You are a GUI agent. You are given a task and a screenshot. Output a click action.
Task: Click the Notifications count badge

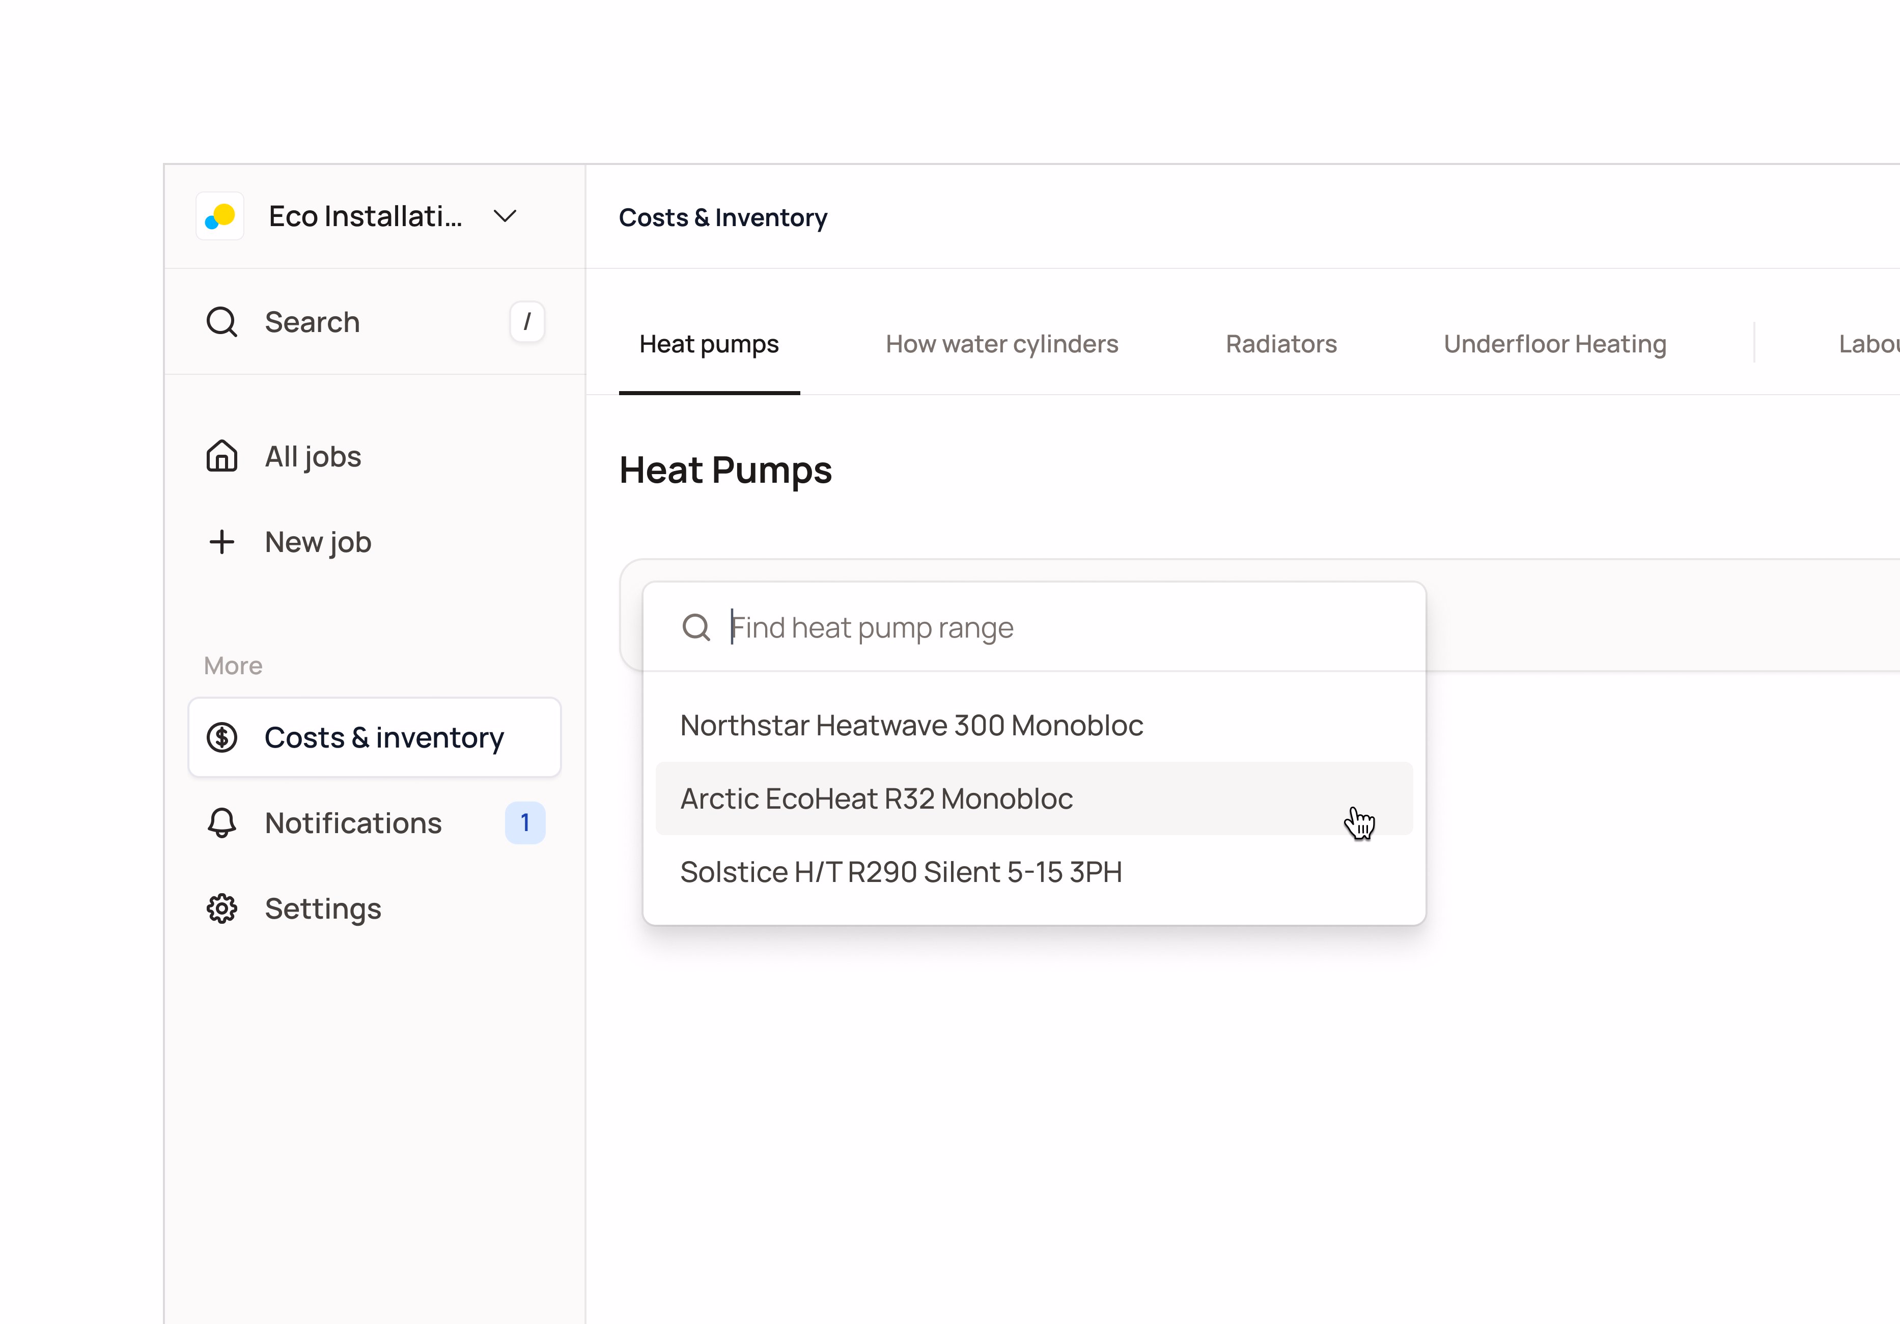pyautogui.click(x=525, y=823)
